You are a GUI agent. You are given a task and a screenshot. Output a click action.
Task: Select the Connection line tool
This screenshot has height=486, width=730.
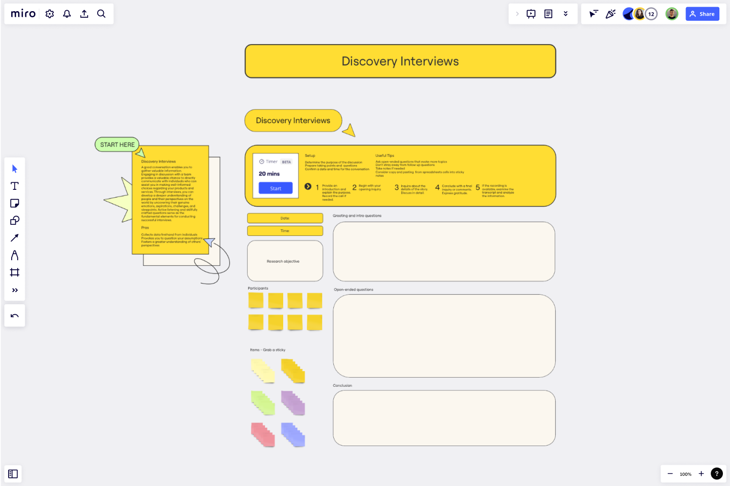pos(15,237)
